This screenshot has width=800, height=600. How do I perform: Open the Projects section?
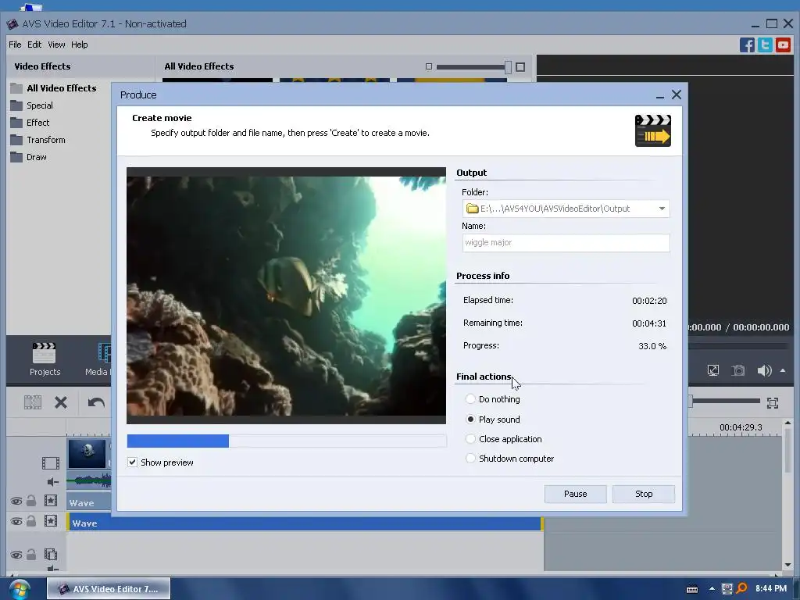[45, 359]
